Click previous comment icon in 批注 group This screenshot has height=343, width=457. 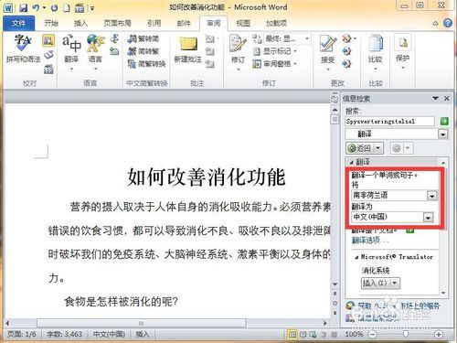(x=210, y=51)
